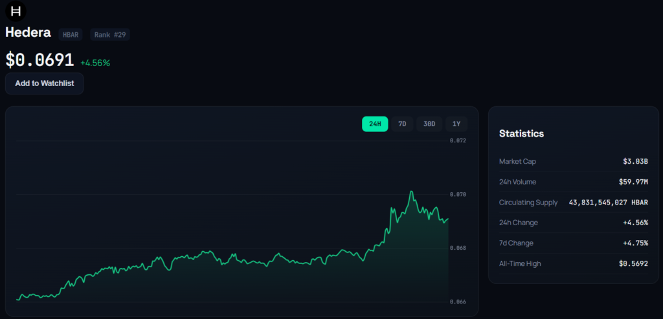Click the $59.97M volume value
Image resolution: width=663 pixels, height=319 pixels.
point(633,182)
